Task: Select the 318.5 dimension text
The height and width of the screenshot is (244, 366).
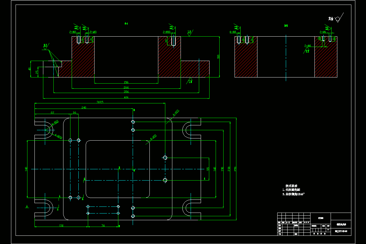Action: click(x=100, y=102)
